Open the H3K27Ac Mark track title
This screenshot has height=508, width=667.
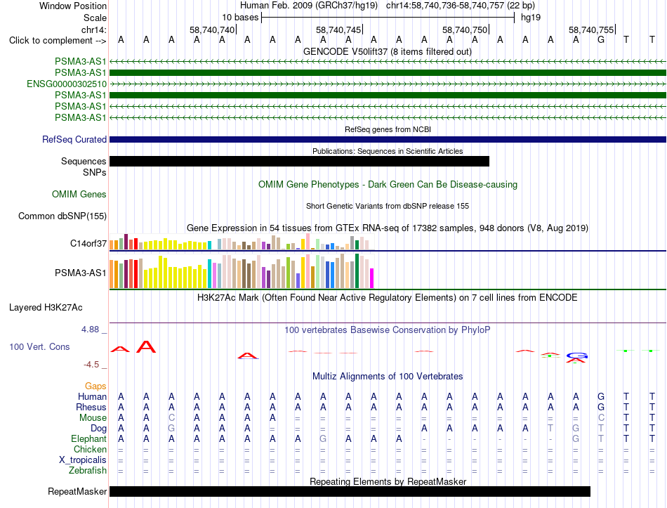pos(388,297)
